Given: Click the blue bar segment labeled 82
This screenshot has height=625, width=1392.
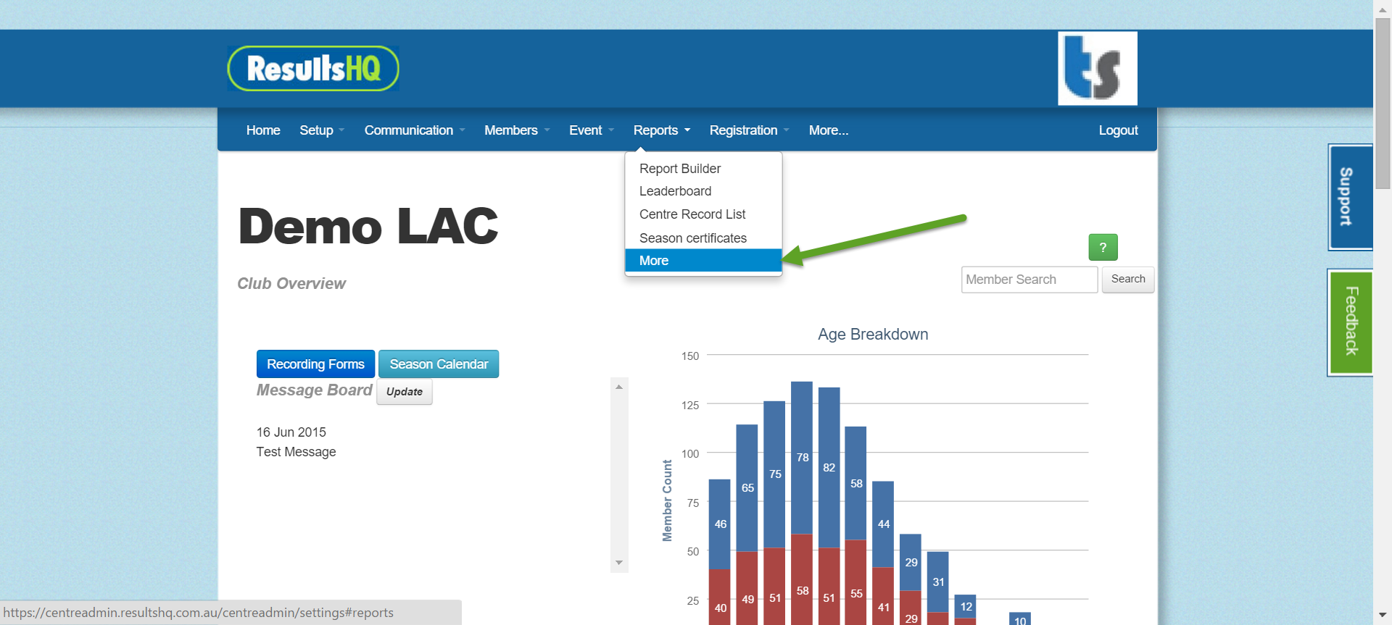Looking at the screenshot, I should pos(829,468).
